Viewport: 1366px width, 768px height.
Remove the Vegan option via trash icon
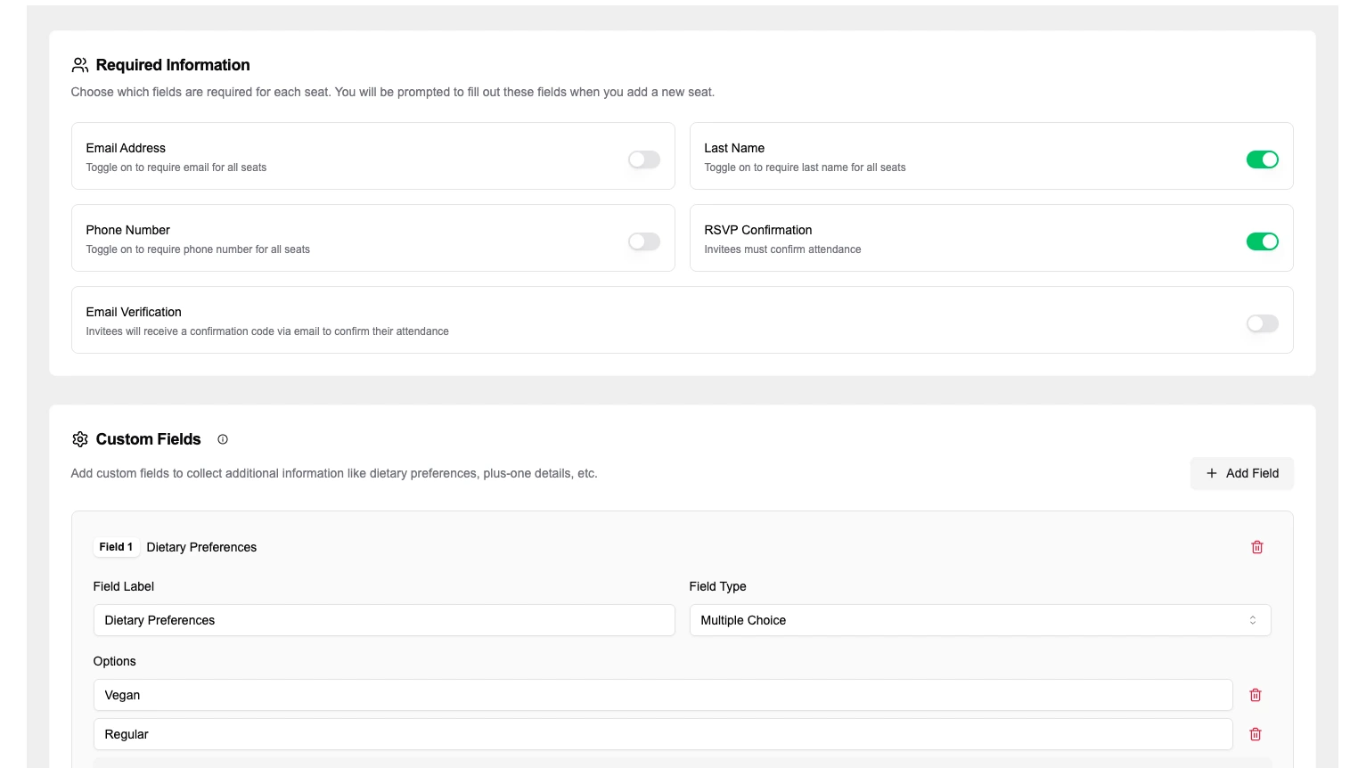1255,695
